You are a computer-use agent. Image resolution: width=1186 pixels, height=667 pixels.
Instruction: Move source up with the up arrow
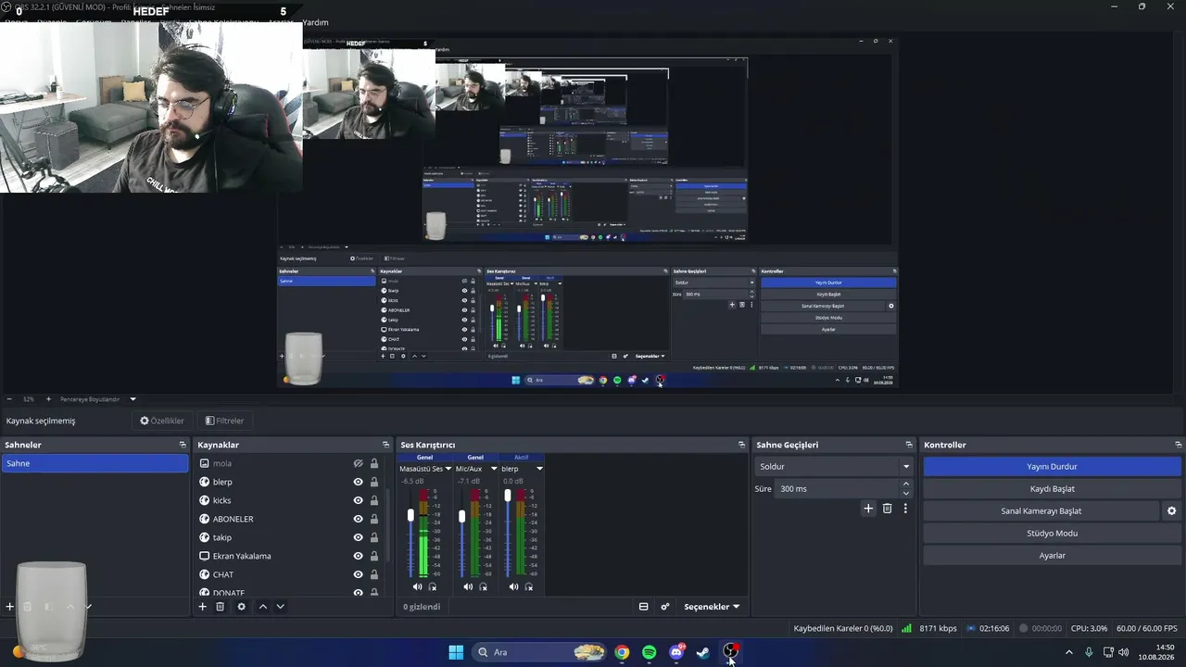[x=263, y=607]
